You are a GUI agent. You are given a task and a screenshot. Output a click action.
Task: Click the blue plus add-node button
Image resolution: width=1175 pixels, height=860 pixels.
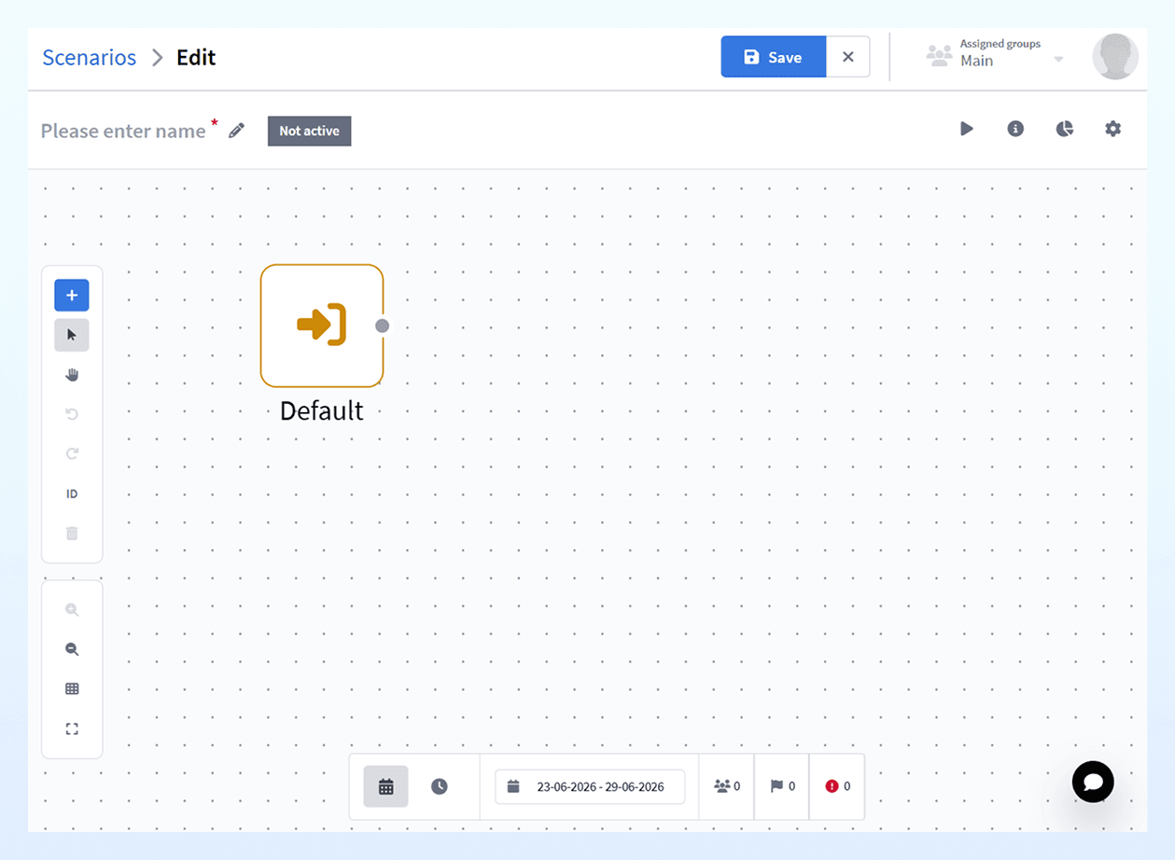(x=72, y=296)
